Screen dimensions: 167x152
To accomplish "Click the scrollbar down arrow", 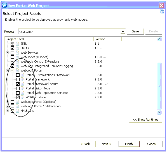I will 159,112.
